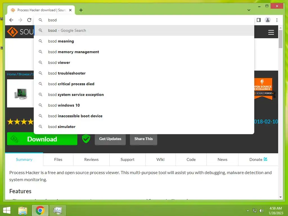Click the Process Hacker project icon
This screenshot has width=288, height=216.
coord(21,93)
